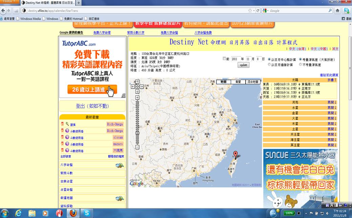Expand the 天王星 section
Viewport: 352px width, 218px height.
(x=331, y=134)
